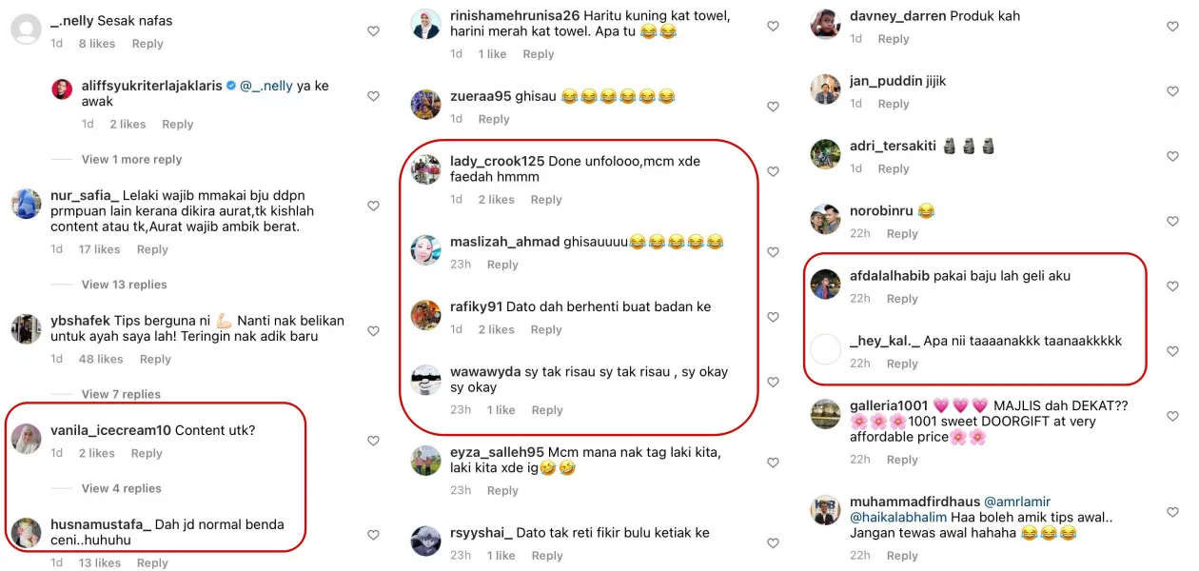Reply to wawawyda's comment
The image size is (1199, 571).
tap(547, 410)
